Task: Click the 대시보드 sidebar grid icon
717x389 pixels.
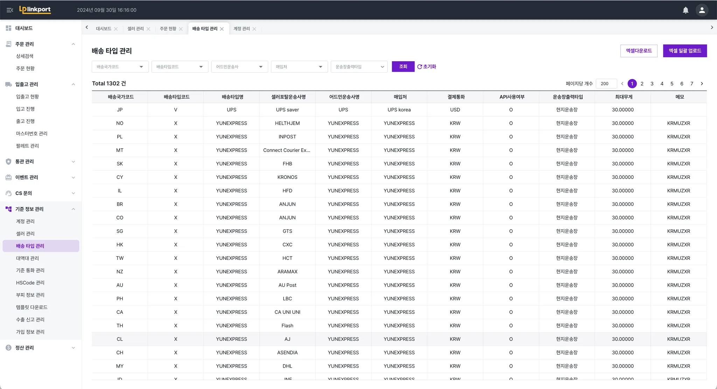Action: [8, 28]
